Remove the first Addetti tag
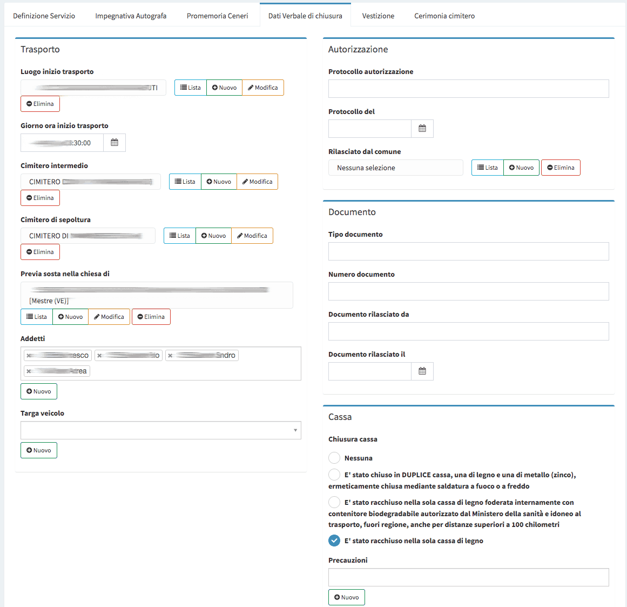This screenshot has width=627, height=607. point(29,356)
